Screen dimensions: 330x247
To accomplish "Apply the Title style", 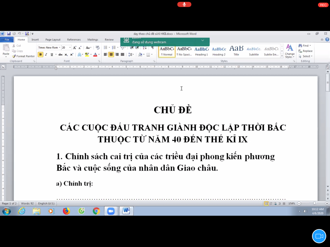I will click(x=236, y=51).
